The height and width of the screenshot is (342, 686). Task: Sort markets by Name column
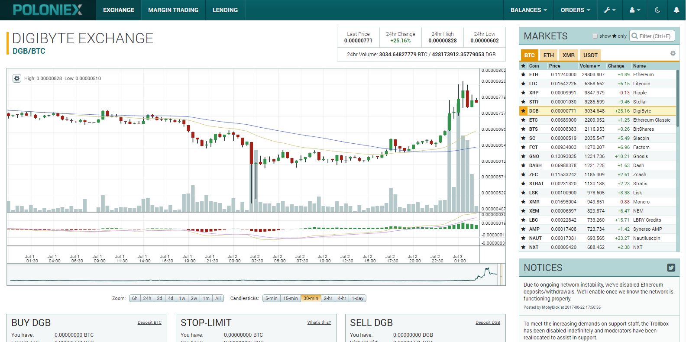[639, 66]
